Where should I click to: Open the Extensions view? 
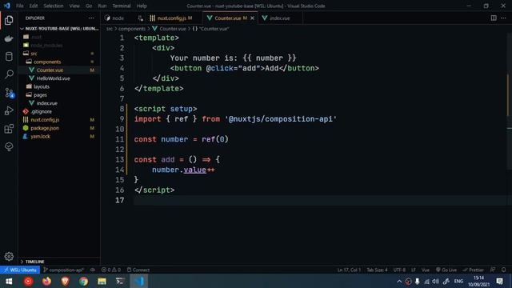[x=9, y=129]
